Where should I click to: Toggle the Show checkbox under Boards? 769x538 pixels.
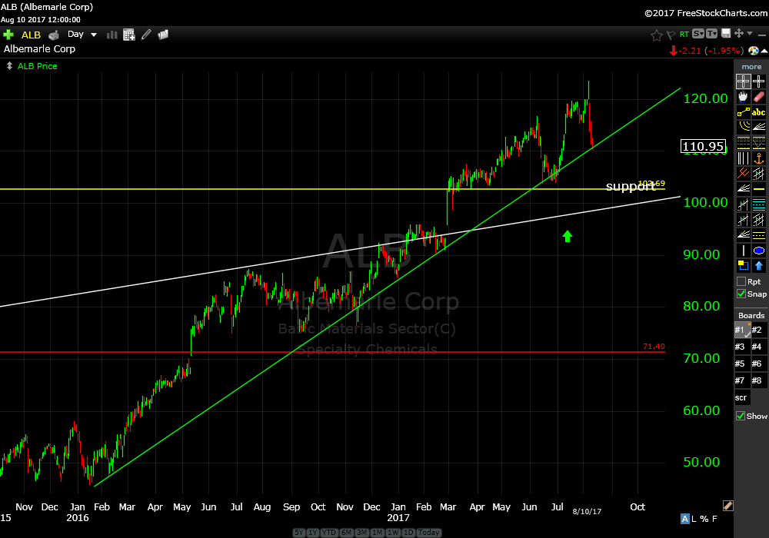741,416
